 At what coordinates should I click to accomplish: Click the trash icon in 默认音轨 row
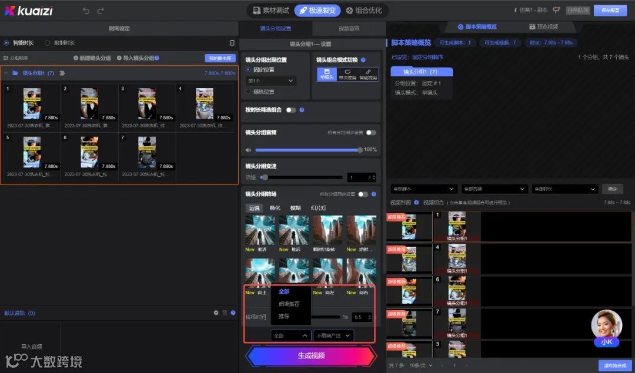225,312
